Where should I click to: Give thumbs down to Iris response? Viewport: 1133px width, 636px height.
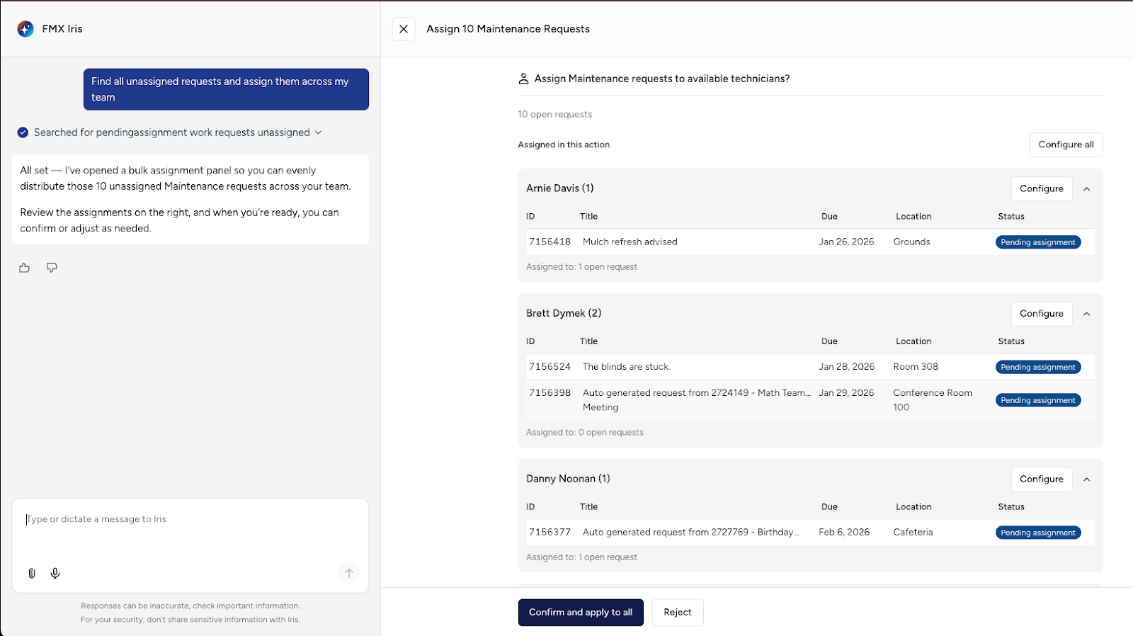[x=52, y=268]
